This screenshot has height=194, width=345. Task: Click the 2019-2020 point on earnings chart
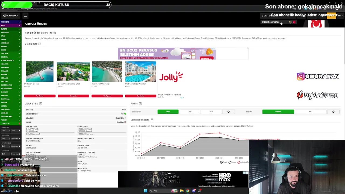[x=200, y=137]
